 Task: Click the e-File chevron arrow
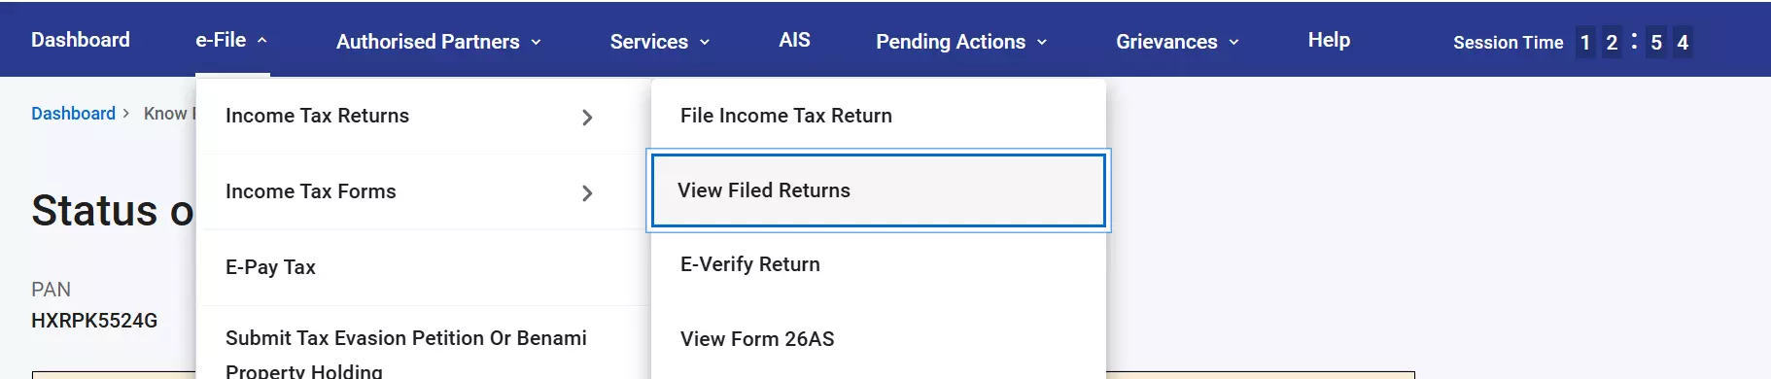pyautogui.click(x=261, y=41)
